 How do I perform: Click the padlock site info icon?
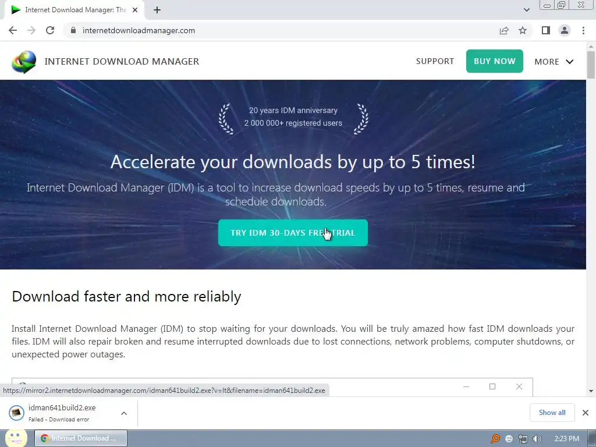pyautogui.click(x=73, y=30)
